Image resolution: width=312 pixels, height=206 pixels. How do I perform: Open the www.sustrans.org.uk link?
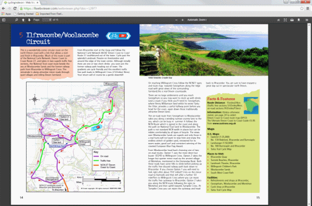[x=224, y=123]
